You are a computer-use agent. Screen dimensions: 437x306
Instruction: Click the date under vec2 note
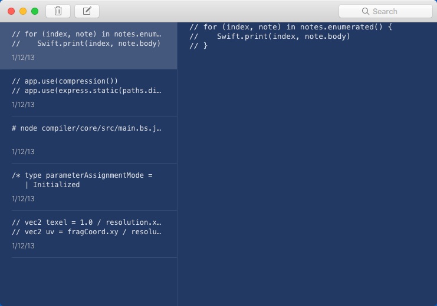point(23,246)
